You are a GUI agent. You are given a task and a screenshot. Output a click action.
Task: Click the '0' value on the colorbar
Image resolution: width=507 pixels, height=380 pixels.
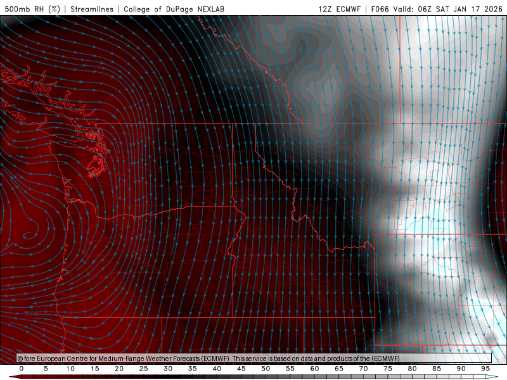tap(22, 369)
